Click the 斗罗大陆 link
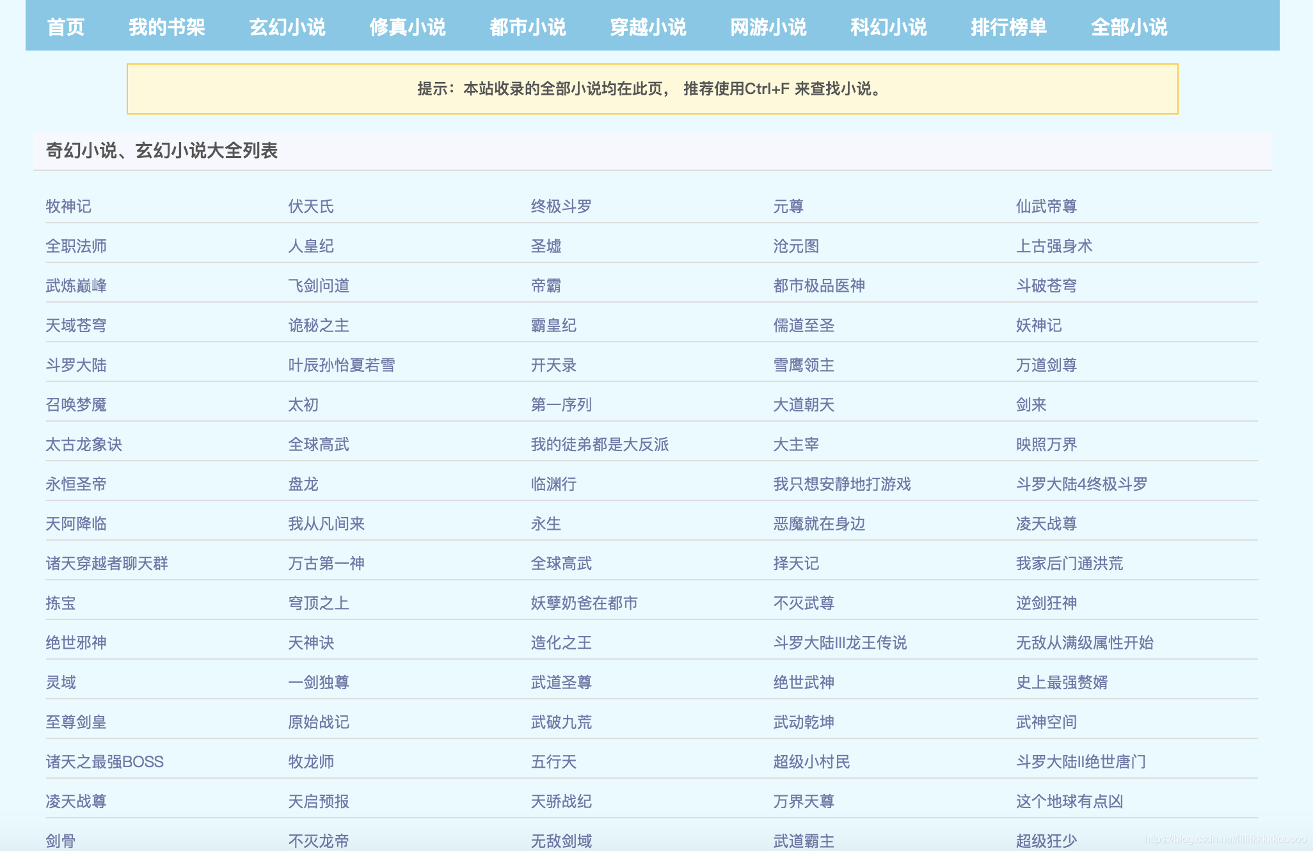Screen dimensions: 1313x851 76,365
